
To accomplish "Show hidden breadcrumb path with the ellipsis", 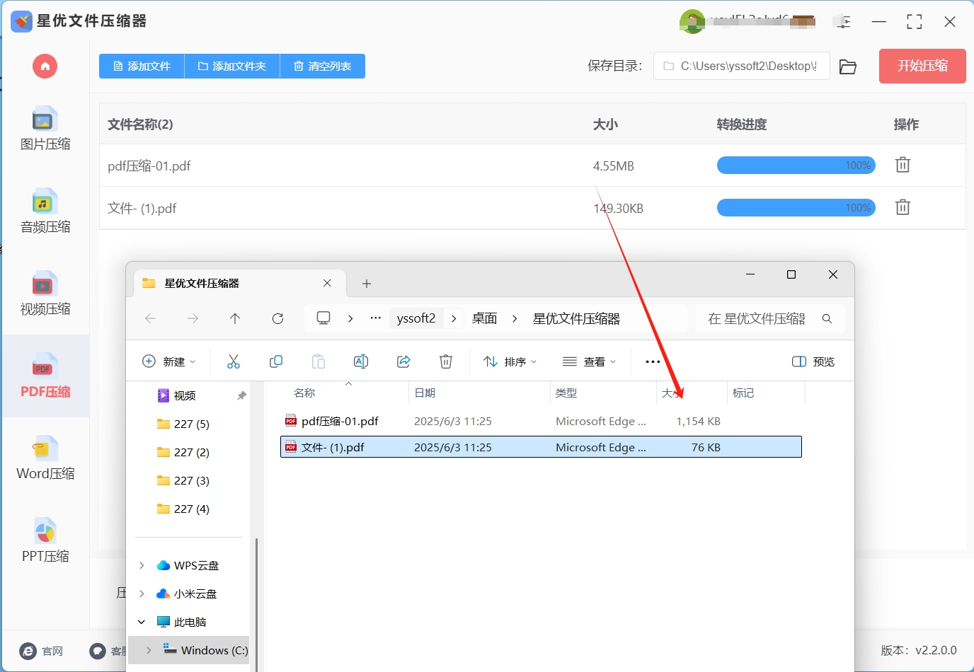I will (x=375, y=318).
